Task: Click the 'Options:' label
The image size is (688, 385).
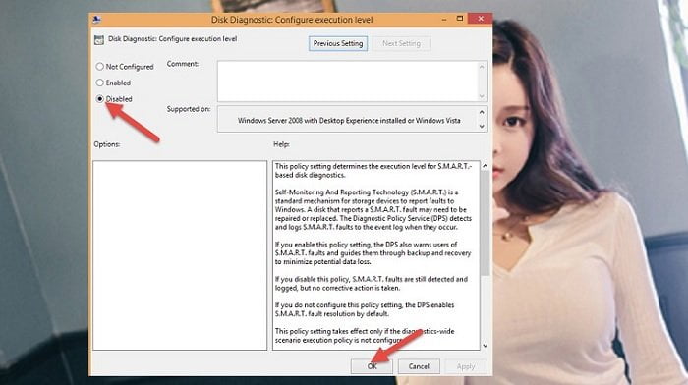Action: click(106, 144)
